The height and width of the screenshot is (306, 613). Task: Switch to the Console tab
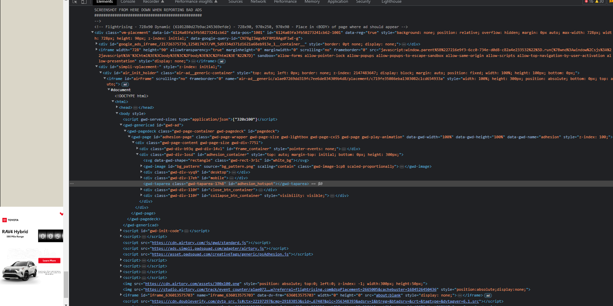pyautogui.click(x=128, y=2)
